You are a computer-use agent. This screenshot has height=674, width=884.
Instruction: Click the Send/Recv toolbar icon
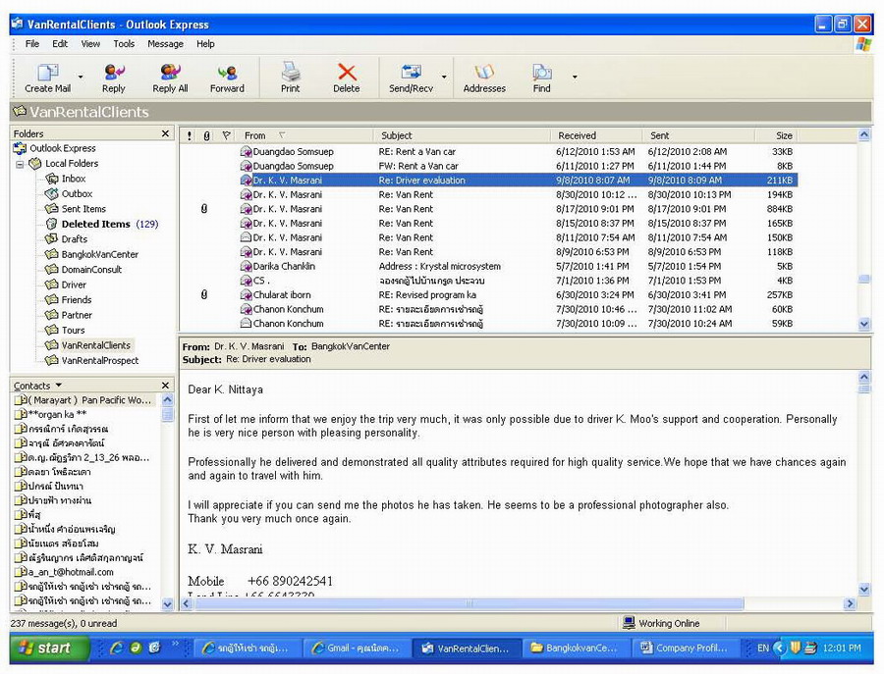point(411,78)
